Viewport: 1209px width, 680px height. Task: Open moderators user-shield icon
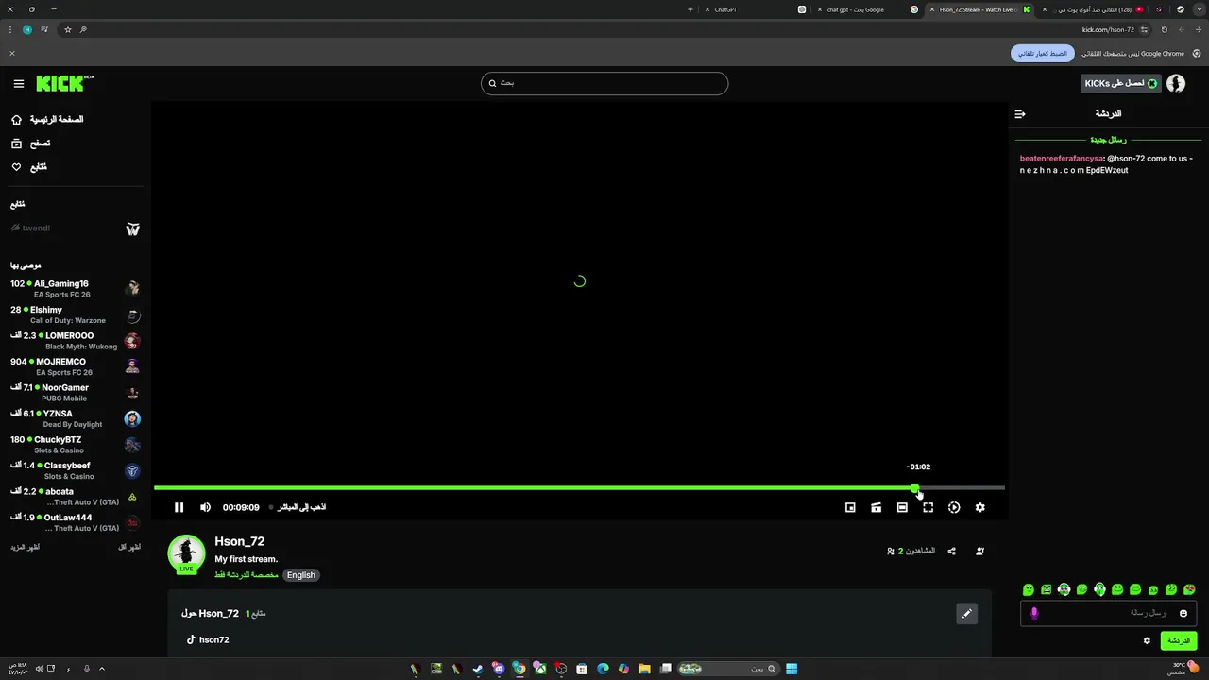tap(979, 552)
